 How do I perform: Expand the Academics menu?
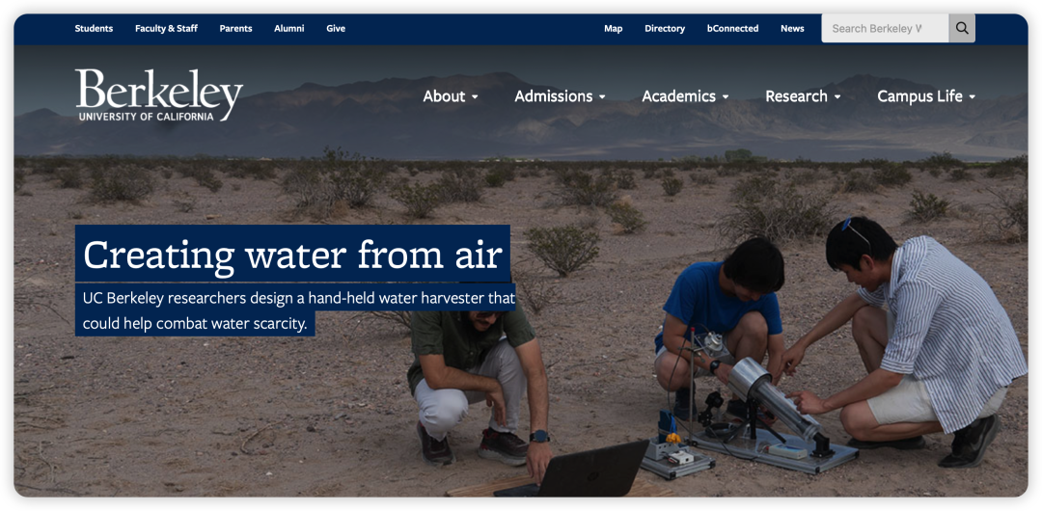pos(685,96)
